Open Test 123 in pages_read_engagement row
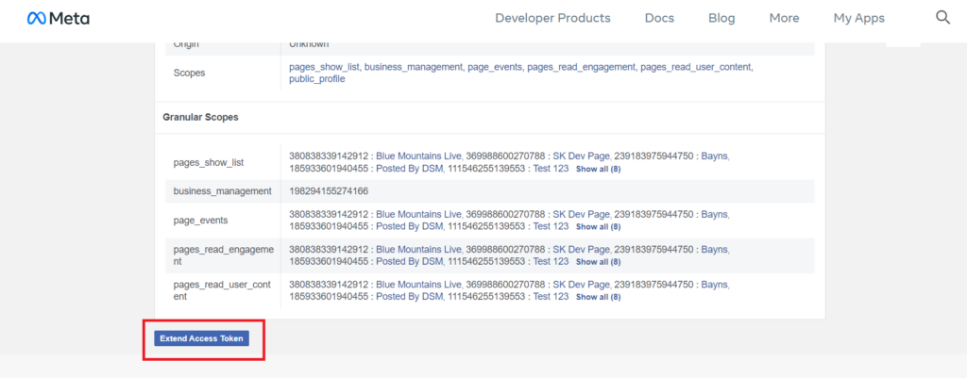The image size is (967, 378). pyautogui.click(x=551, y=261)
